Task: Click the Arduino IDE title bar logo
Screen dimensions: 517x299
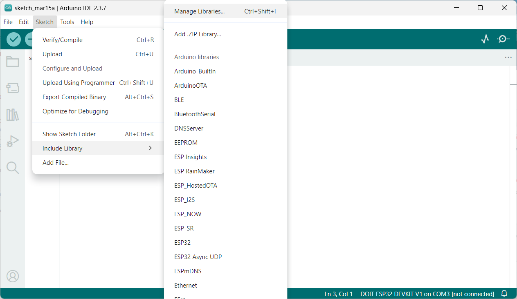Action: coord(8,8)
